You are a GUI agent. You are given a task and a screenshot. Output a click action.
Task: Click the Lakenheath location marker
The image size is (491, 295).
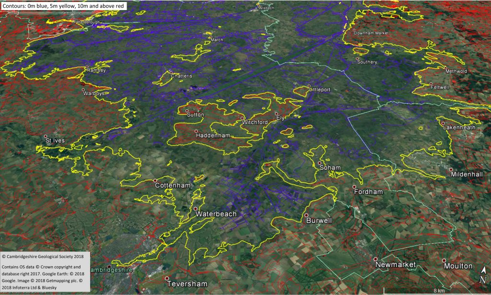(x=443, y=123)
